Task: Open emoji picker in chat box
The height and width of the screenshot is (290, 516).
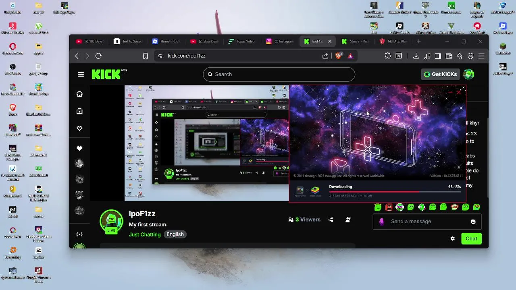Action: pyautogui.click(x=473, y=222)
